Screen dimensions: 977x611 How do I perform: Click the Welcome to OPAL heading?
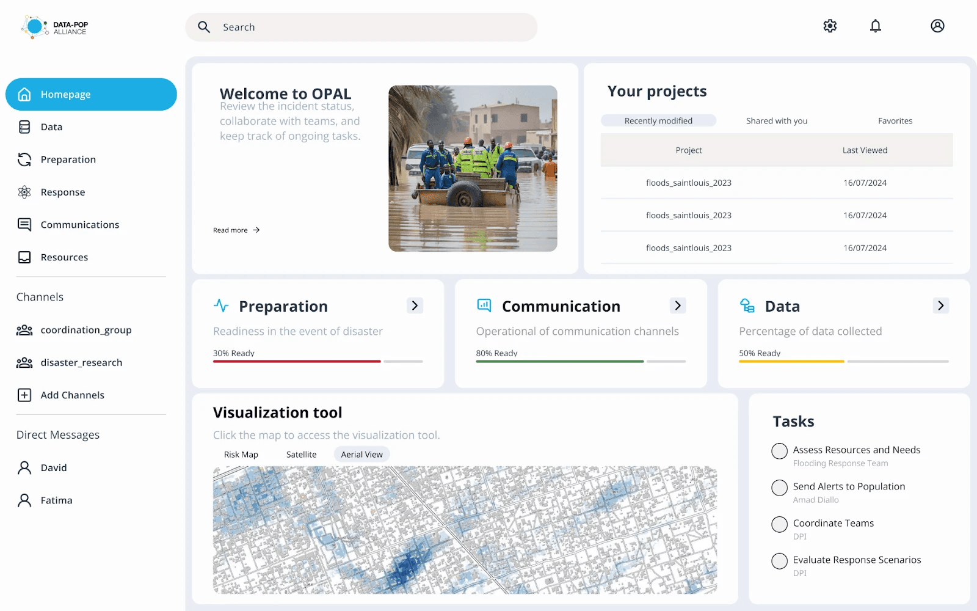(x=285, y=93)
